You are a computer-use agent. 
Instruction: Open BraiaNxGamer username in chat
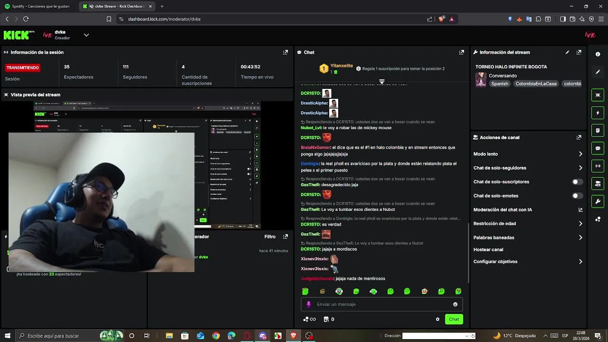pyautogui.click(x=315, y=148)
